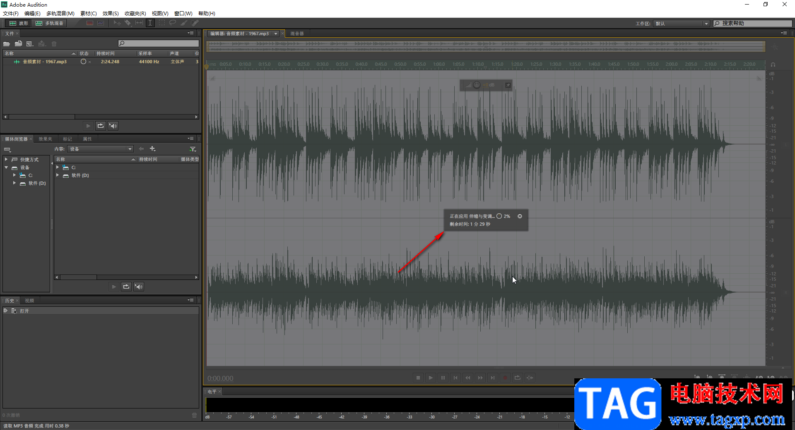
Task: Expand C: drive in content list
Action: pyautogui.click(x=58, y=167)
